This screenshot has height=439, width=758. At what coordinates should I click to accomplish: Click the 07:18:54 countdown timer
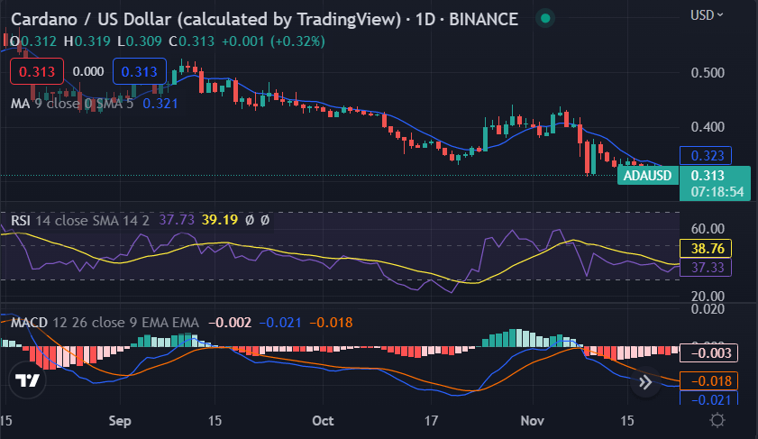pyautogui.click(x=717, y=192)
